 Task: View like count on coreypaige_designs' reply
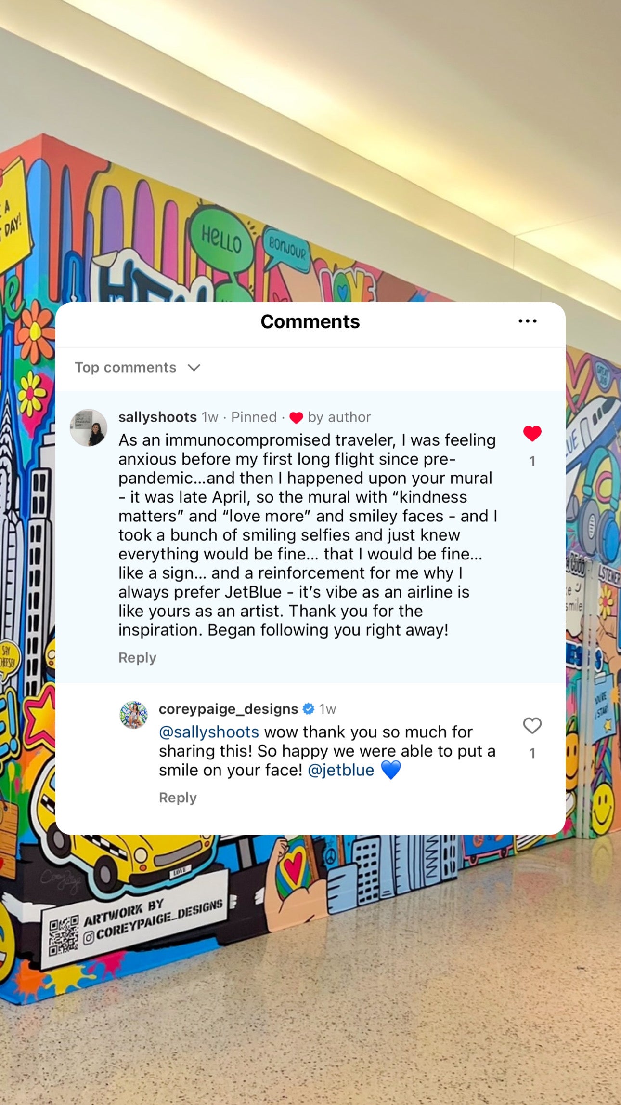point(532,753)
